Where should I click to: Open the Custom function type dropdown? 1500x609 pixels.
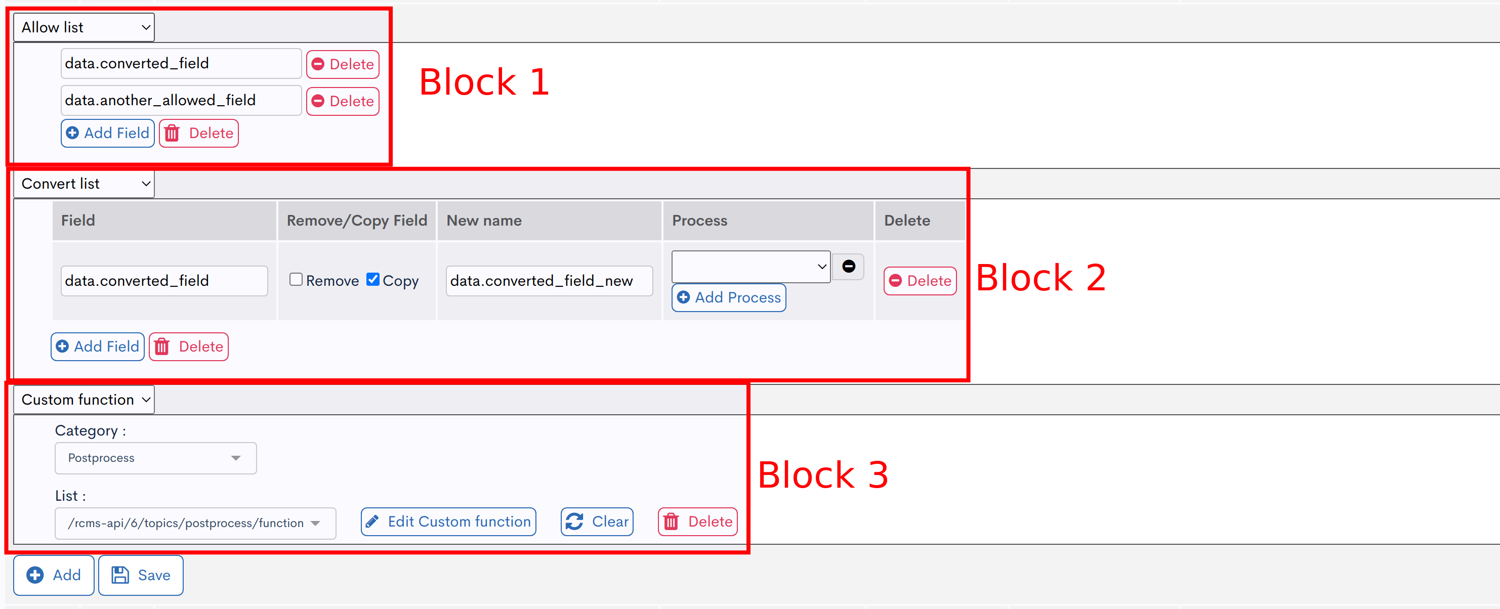click(84, 400)
